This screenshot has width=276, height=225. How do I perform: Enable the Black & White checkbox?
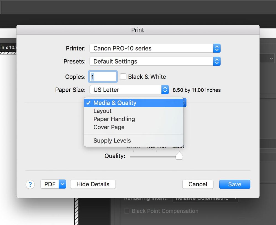[123, 77]
